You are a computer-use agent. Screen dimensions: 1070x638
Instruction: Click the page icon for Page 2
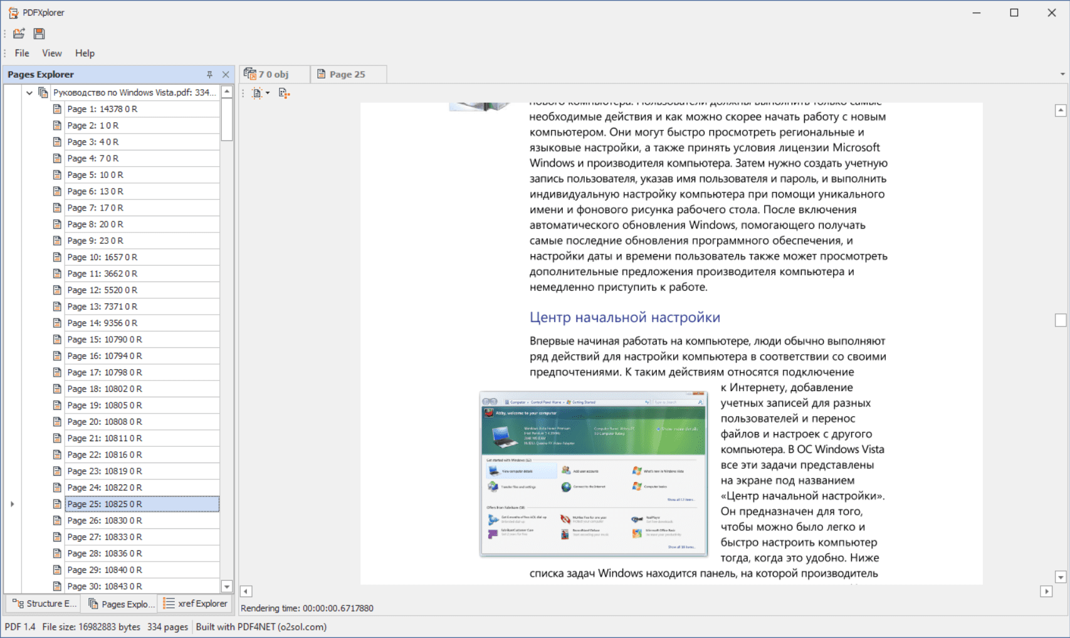[57, 125]
